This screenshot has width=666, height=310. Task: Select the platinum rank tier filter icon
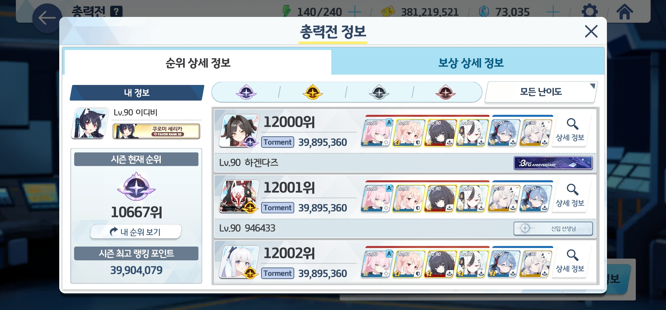[246, 92]
